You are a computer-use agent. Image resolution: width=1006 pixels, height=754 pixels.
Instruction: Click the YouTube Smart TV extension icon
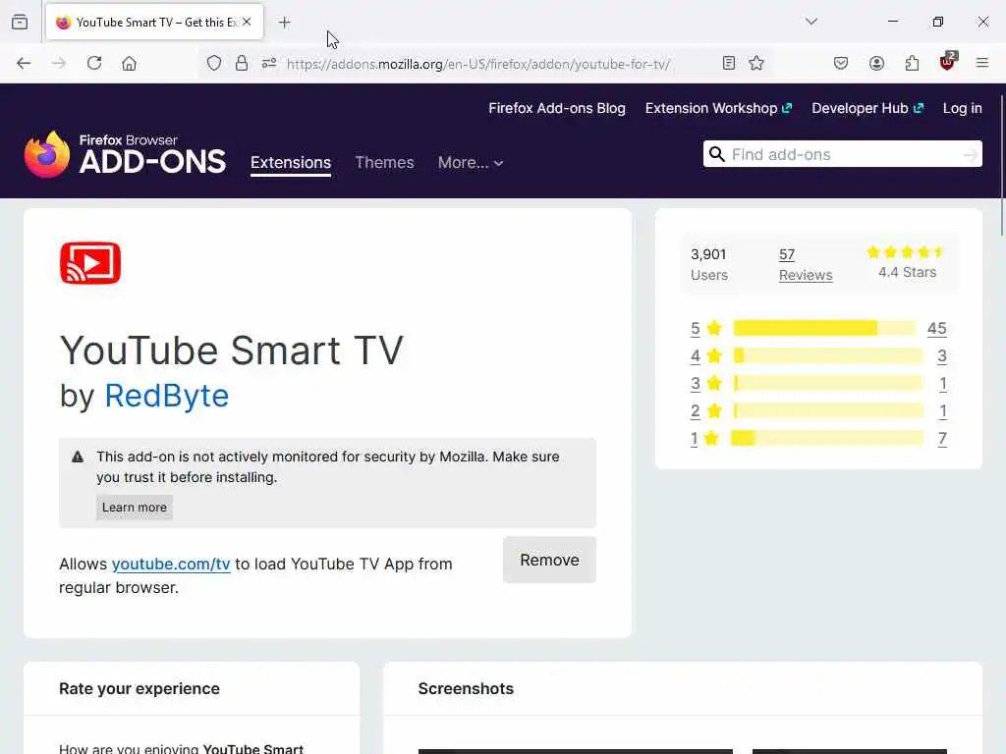[x=90, y=263]
